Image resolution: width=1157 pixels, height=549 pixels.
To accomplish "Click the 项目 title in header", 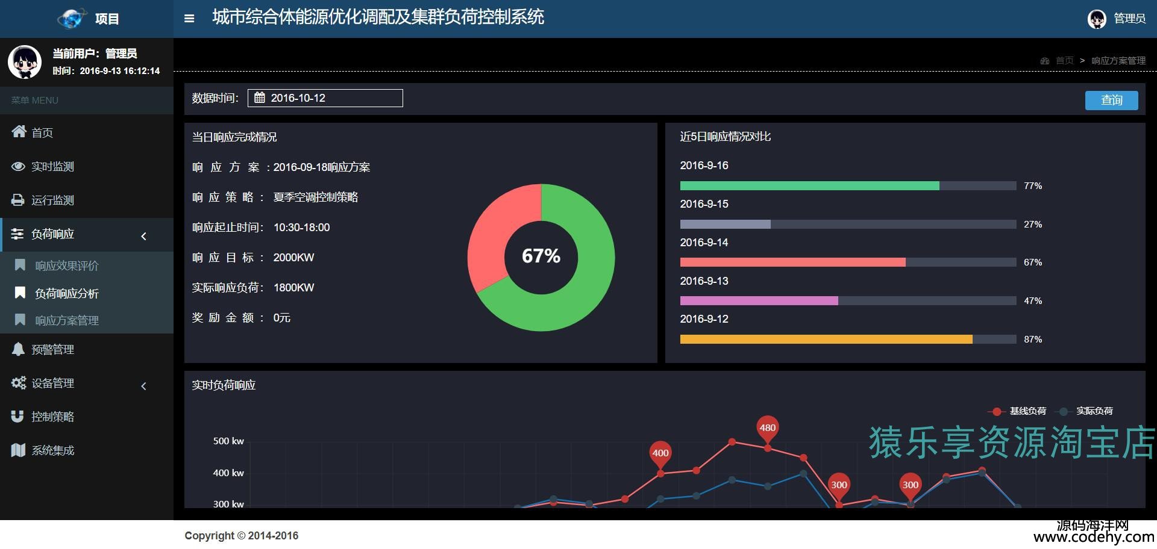I will pos(107,19).
